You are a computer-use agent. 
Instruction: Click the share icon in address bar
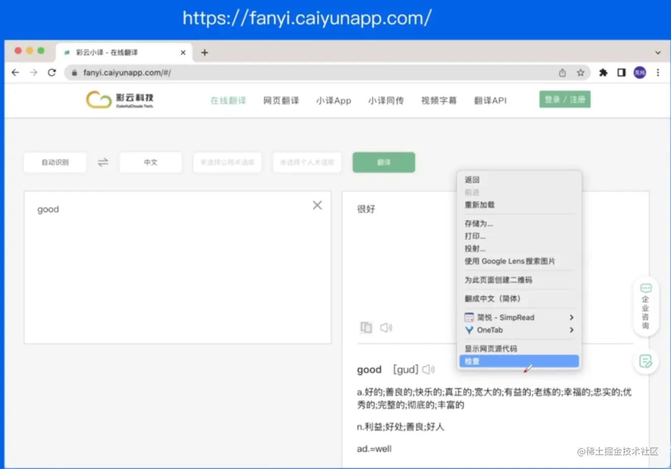[x=562, y=73]
